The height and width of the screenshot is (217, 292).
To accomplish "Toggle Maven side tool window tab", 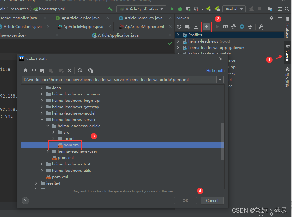I will [x=287, y=53].
